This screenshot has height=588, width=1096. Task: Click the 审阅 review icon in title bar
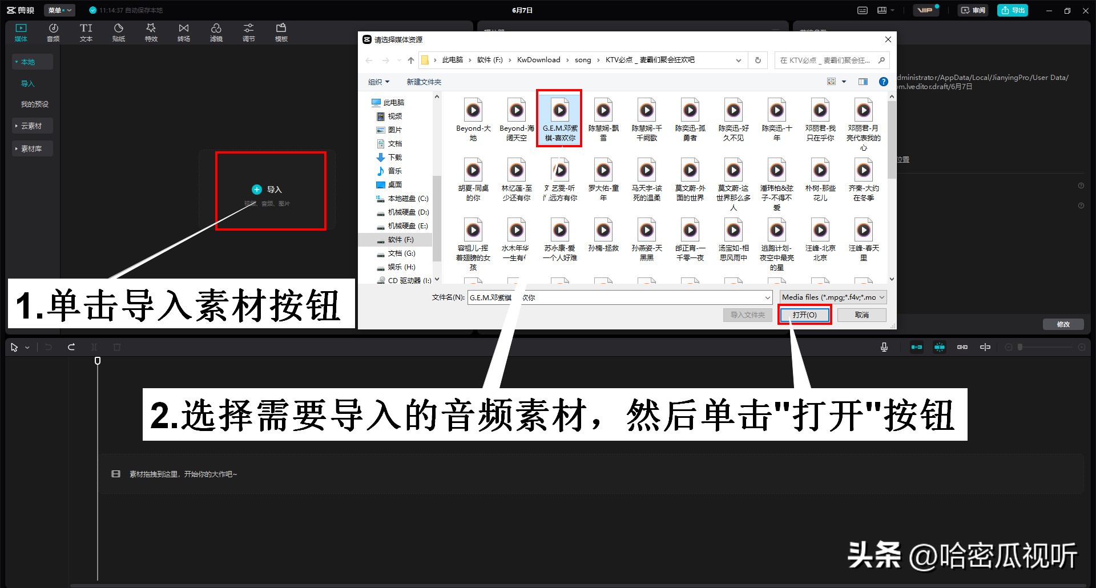click(x=972, y=10)
